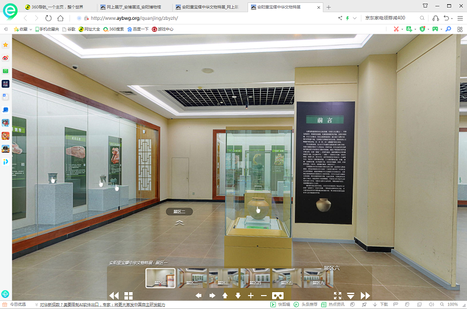Go to next scene with double-right arrow
Image resolution: width=467 pixels, height=309 pixels.
[365, 296]
